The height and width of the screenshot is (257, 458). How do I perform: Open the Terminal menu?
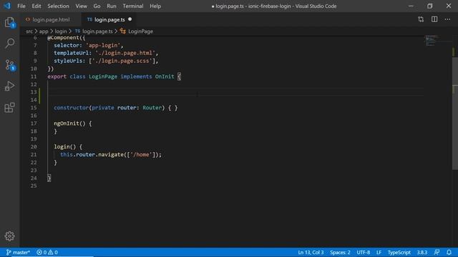pos(133,6)
